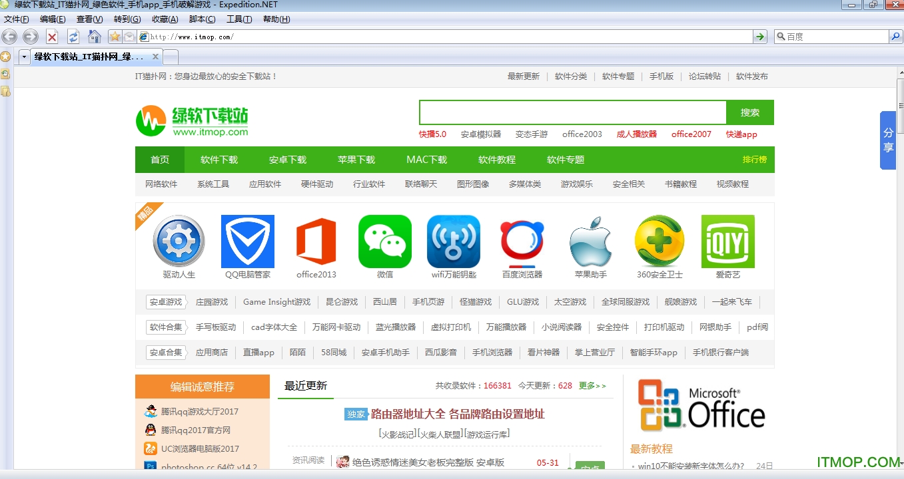Open the 文件(F) menu
904x479 pixels.
(x=16, y=19)
